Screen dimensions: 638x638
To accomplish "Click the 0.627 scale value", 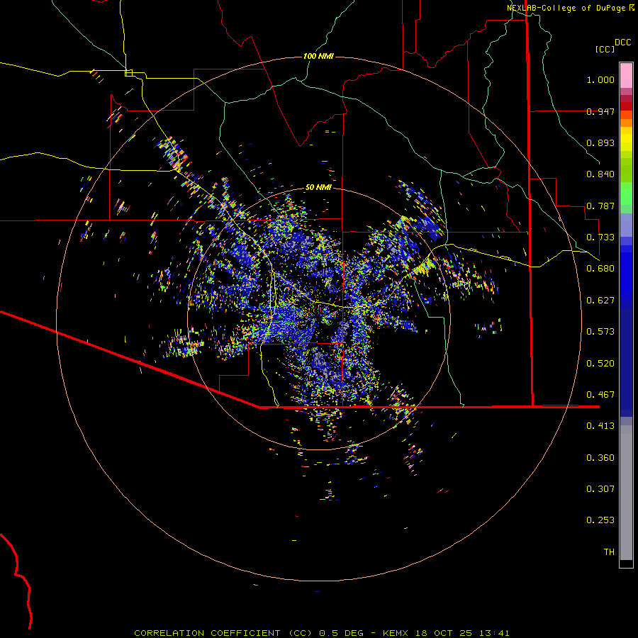I will coord(600,301).
